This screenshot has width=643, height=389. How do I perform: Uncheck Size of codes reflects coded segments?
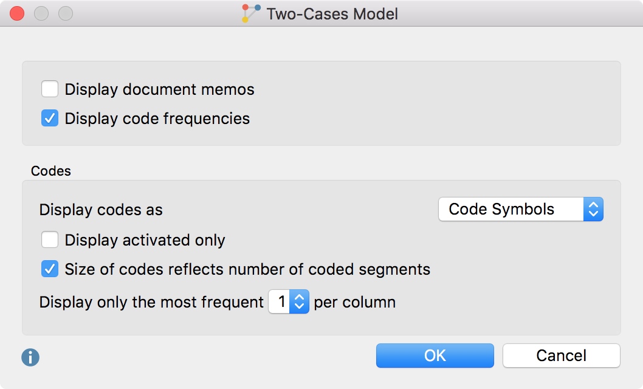(50, 269)
